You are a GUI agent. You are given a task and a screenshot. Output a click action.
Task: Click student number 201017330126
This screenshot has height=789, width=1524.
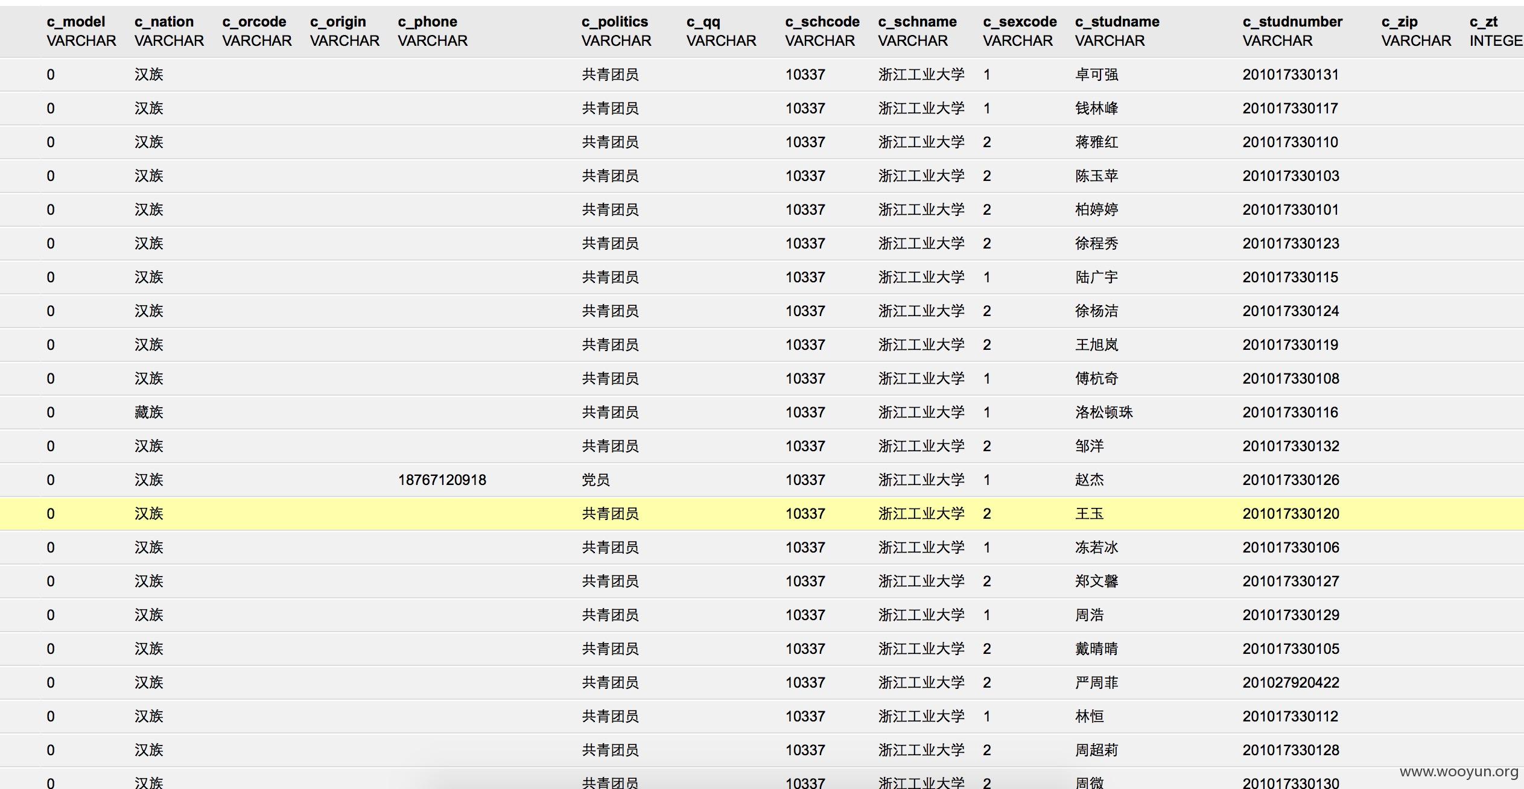pyautogui.click(x=1291, y=480)
